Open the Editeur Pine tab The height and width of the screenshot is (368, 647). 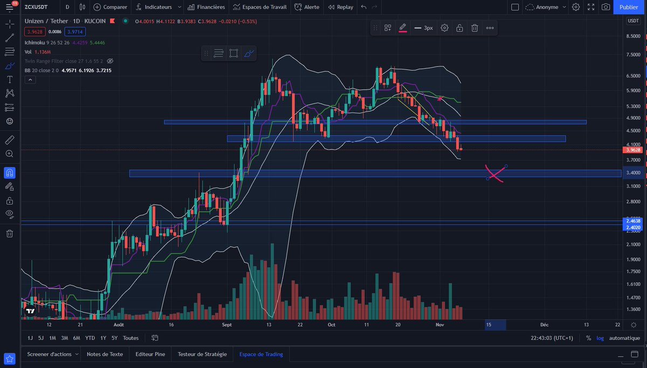pyautogui.click(x=150, y=354)
